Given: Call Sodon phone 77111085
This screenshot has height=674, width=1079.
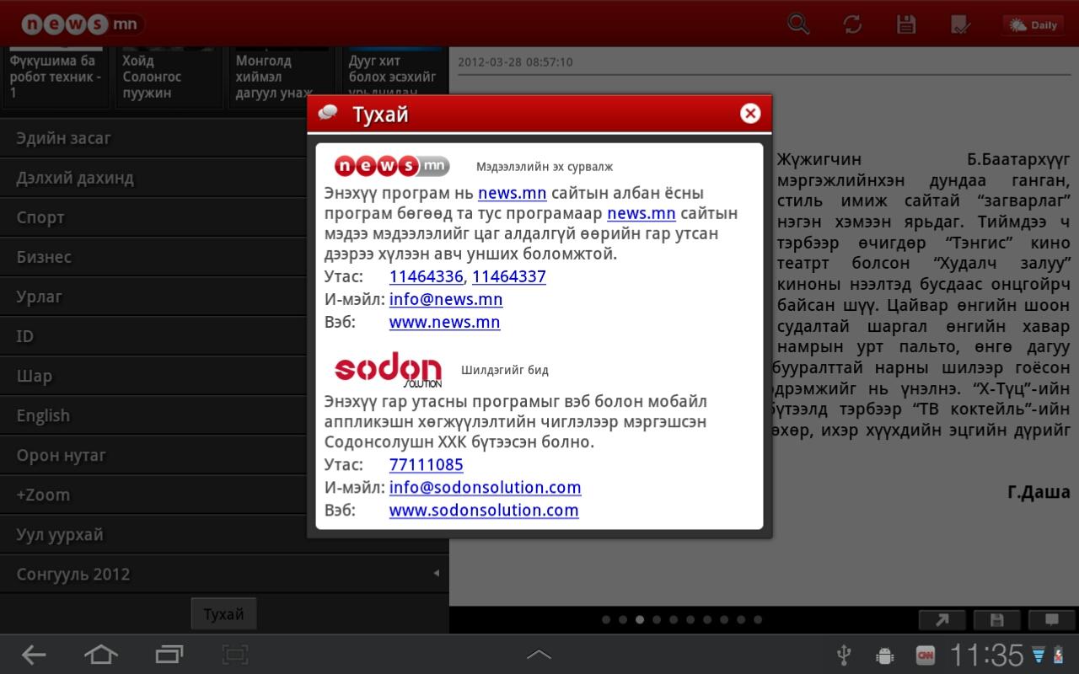Looking at the screenshot, I should click(x=427, y=464).
